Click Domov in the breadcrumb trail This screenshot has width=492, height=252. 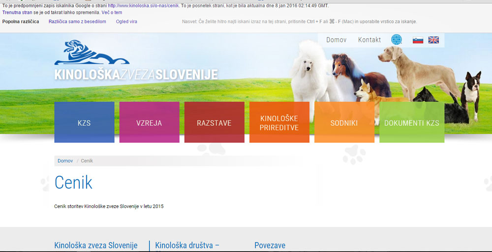[x=65, y=161]
